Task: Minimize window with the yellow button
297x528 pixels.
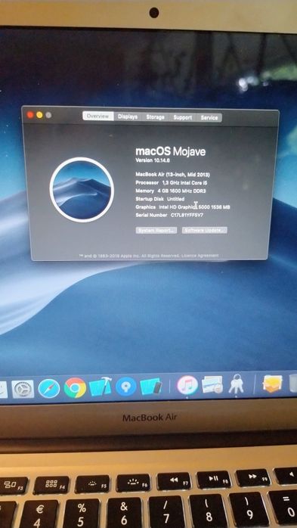Action: [39, 115]
